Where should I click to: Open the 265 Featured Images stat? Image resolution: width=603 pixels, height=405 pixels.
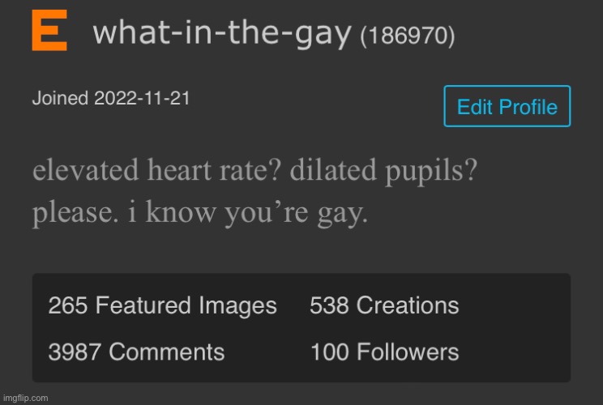click(x=162, y=306)
